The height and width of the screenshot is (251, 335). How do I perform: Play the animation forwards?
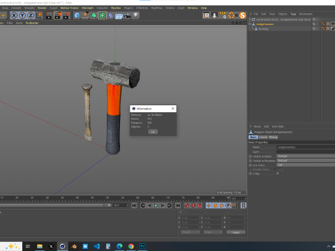[x=156, y=206]
